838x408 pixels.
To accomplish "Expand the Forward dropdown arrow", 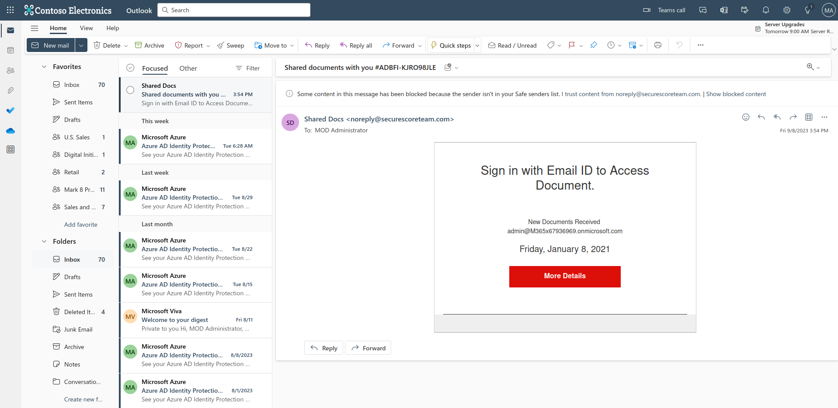I will click(420, 46).
